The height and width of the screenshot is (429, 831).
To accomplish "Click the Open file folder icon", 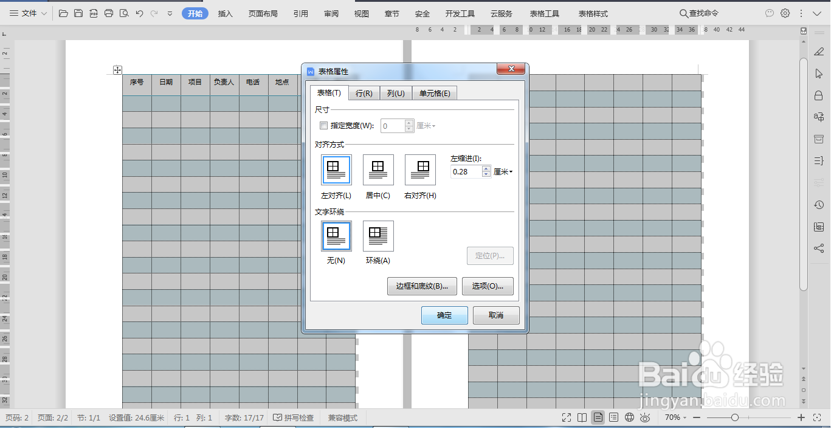I will [x=63, y=13].
